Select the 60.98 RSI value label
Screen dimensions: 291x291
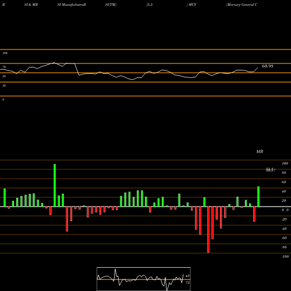(268, 66)
